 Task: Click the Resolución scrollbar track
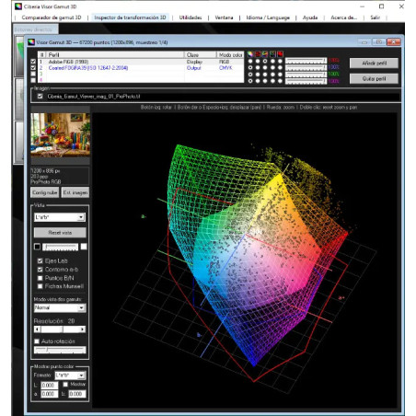[60, 329]
